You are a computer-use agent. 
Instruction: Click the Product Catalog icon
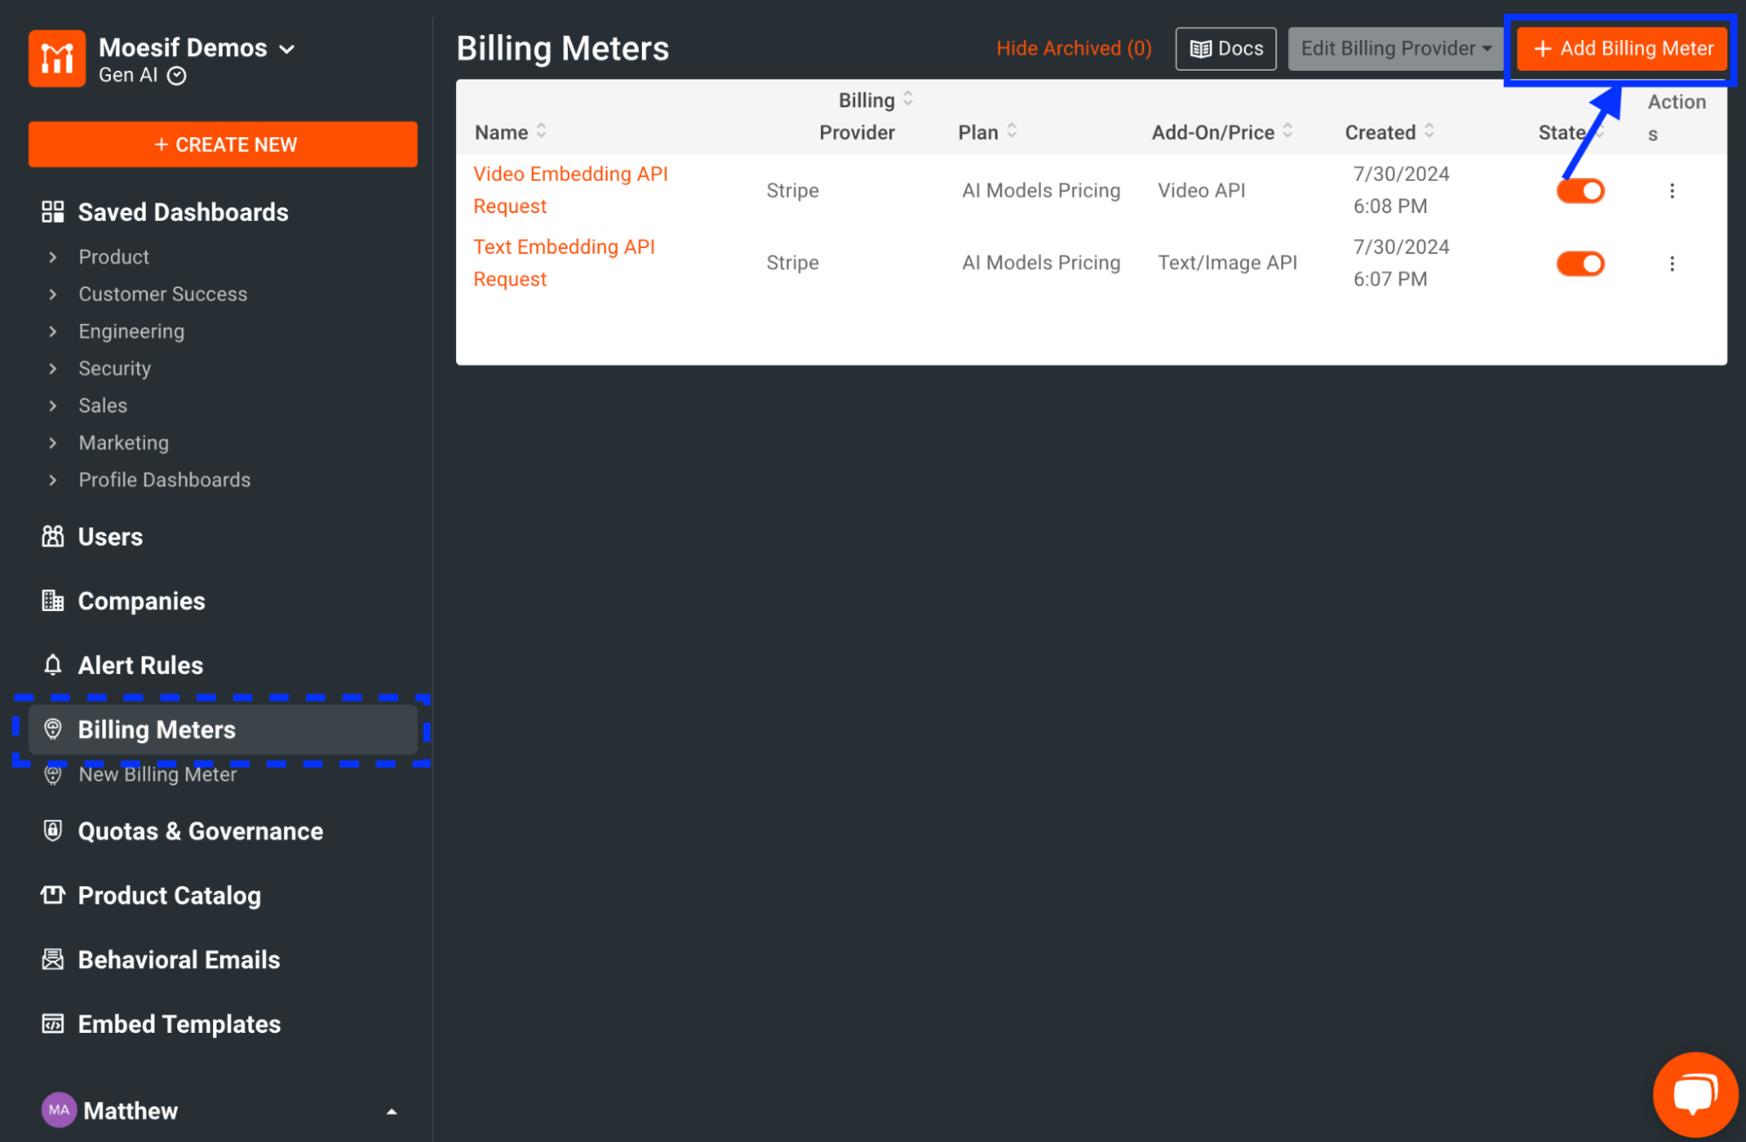52,895
